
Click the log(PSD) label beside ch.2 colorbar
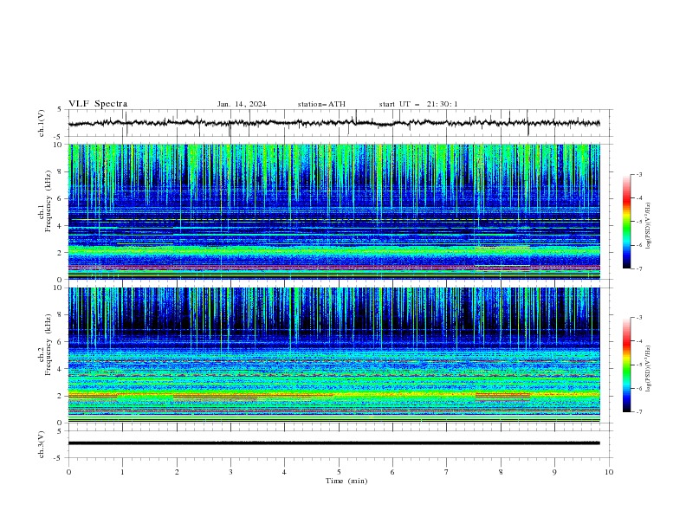click(x=649, y=368)
